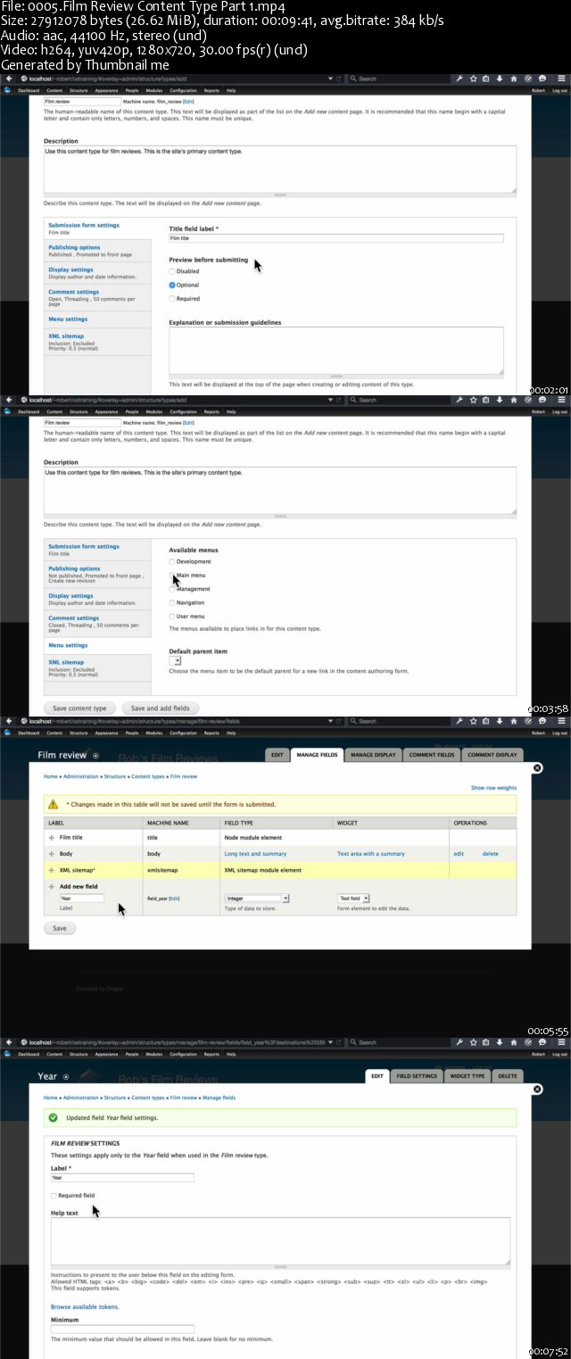
Task: Check the Management menu checkbox
Action: (172, 589)
